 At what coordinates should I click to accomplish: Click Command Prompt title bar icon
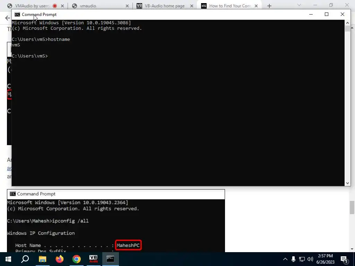(17, 15)
